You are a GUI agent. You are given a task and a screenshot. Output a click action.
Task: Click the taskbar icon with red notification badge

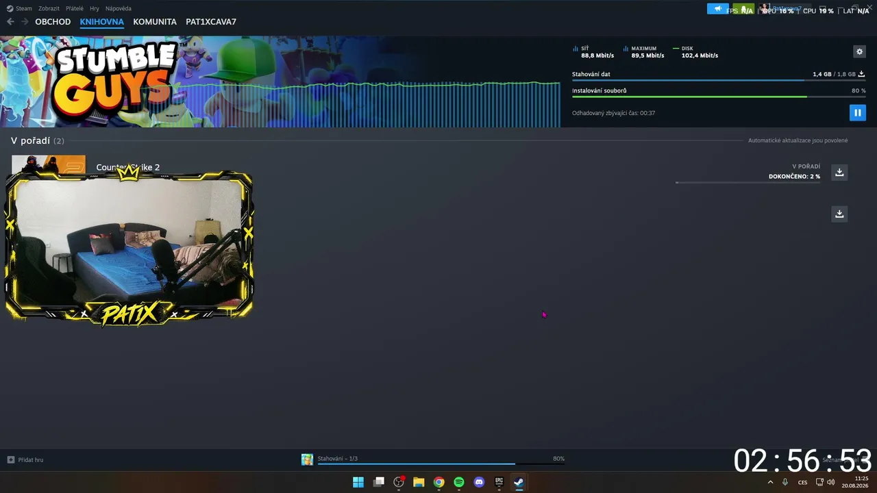(399, 482)
